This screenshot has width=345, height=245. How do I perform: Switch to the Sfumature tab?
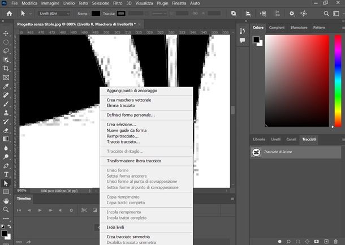299,28
